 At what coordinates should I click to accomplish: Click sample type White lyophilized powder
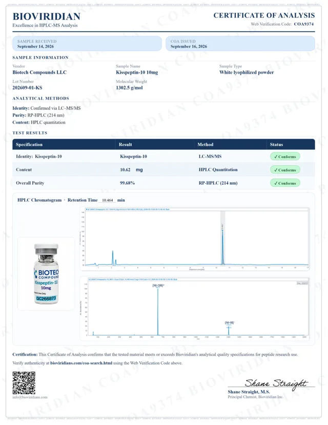[x=247, y=72]
